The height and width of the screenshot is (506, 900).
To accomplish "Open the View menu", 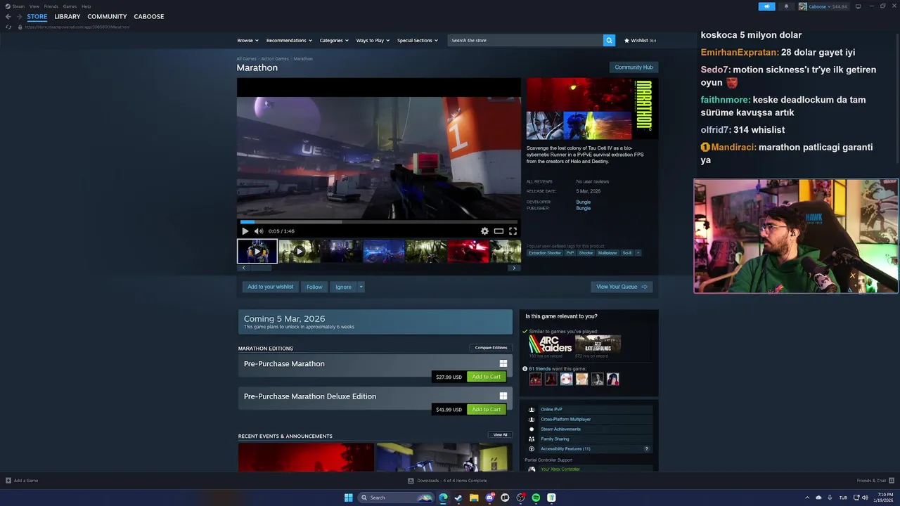I will click(34, 6).
